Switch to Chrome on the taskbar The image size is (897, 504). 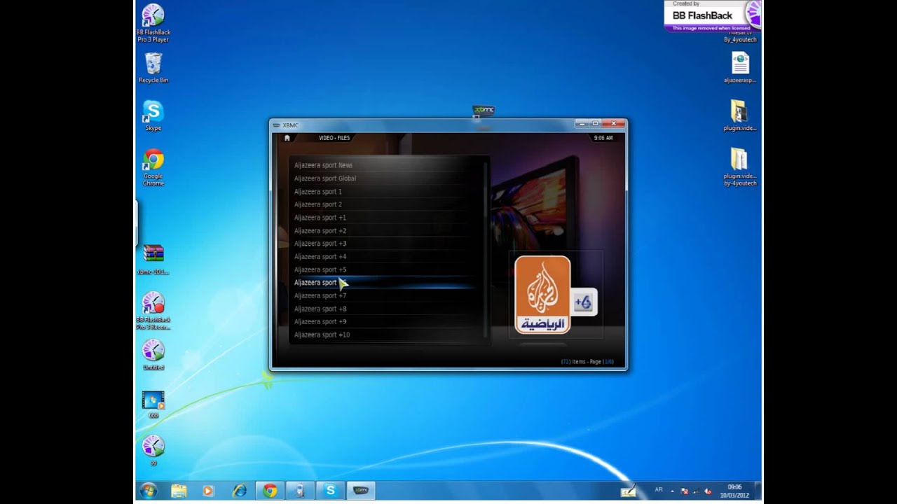point(270,491)
